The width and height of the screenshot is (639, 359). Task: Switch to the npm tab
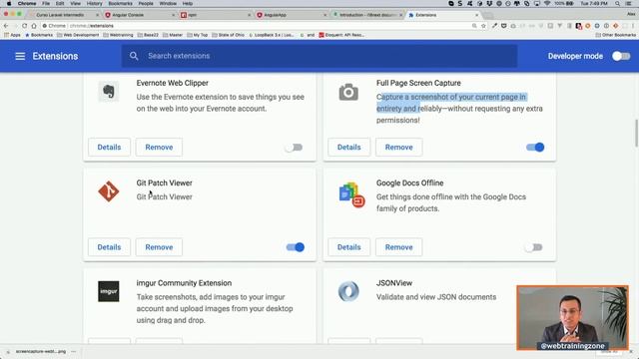[216, 15]
